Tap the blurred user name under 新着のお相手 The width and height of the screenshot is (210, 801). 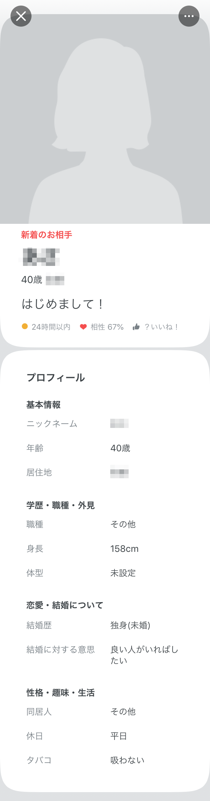tap(41, 257)
